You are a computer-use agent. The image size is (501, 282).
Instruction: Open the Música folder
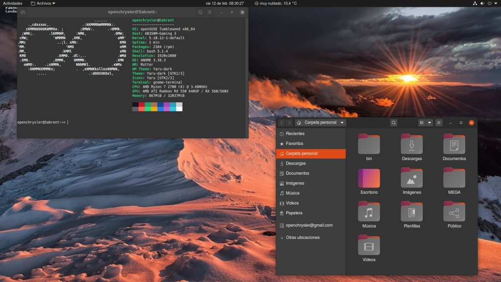coord(369,211)
